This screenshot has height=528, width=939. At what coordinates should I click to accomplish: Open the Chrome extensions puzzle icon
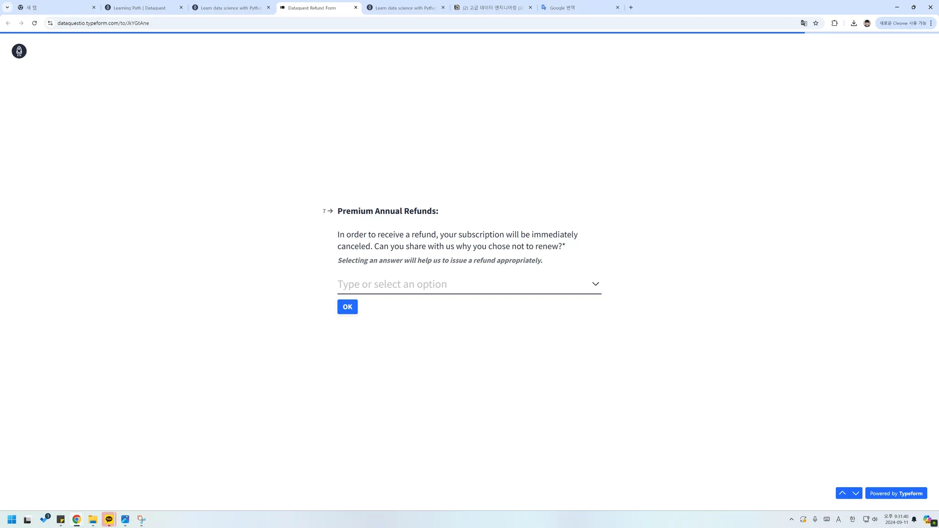834,23
